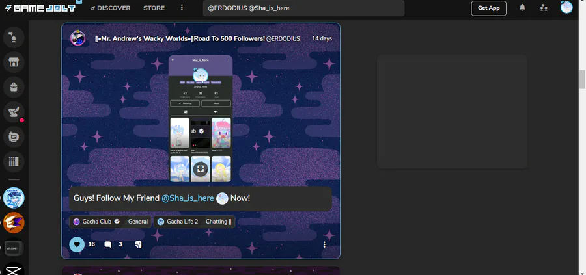
Task: Click the Game Jolt logo
Action: tap(40, 8)
